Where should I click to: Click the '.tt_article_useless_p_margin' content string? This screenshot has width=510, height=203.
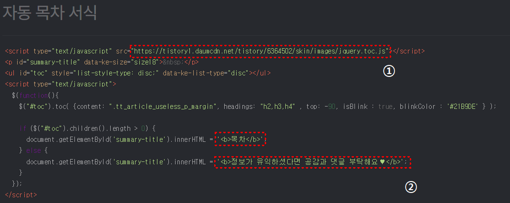pos(164,106)
